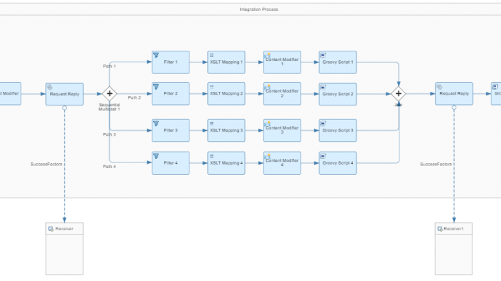Viewport: 501px width, 281px height.
Task: Select the Join gateway diamond
Action: (399, 94)
